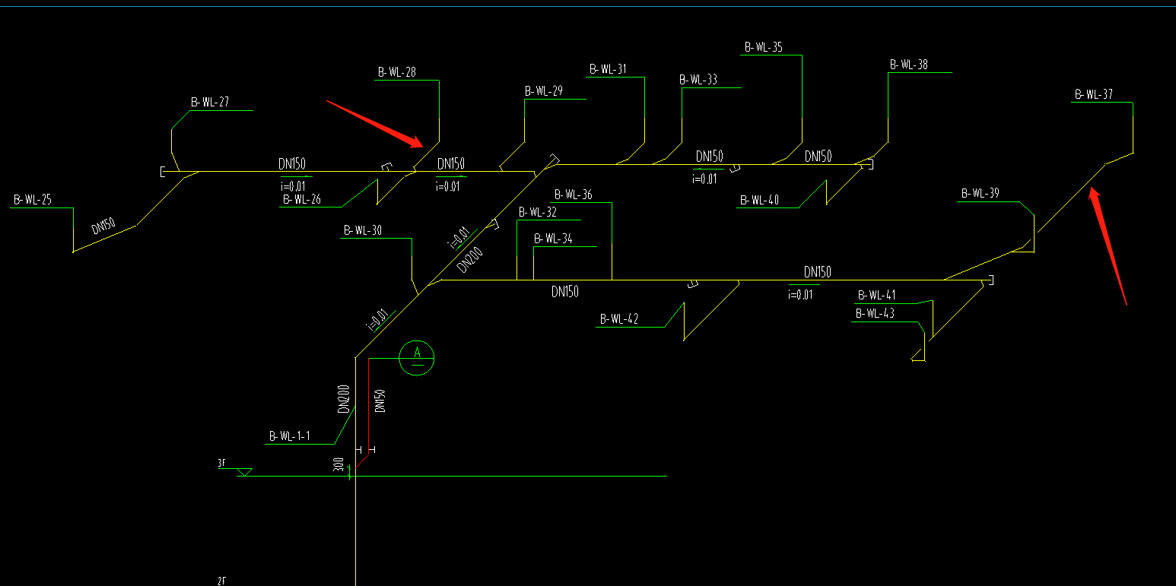Click the DN150 text below B-WL-33
This screenshot has width=1176, height=586.
coord(709,157)
